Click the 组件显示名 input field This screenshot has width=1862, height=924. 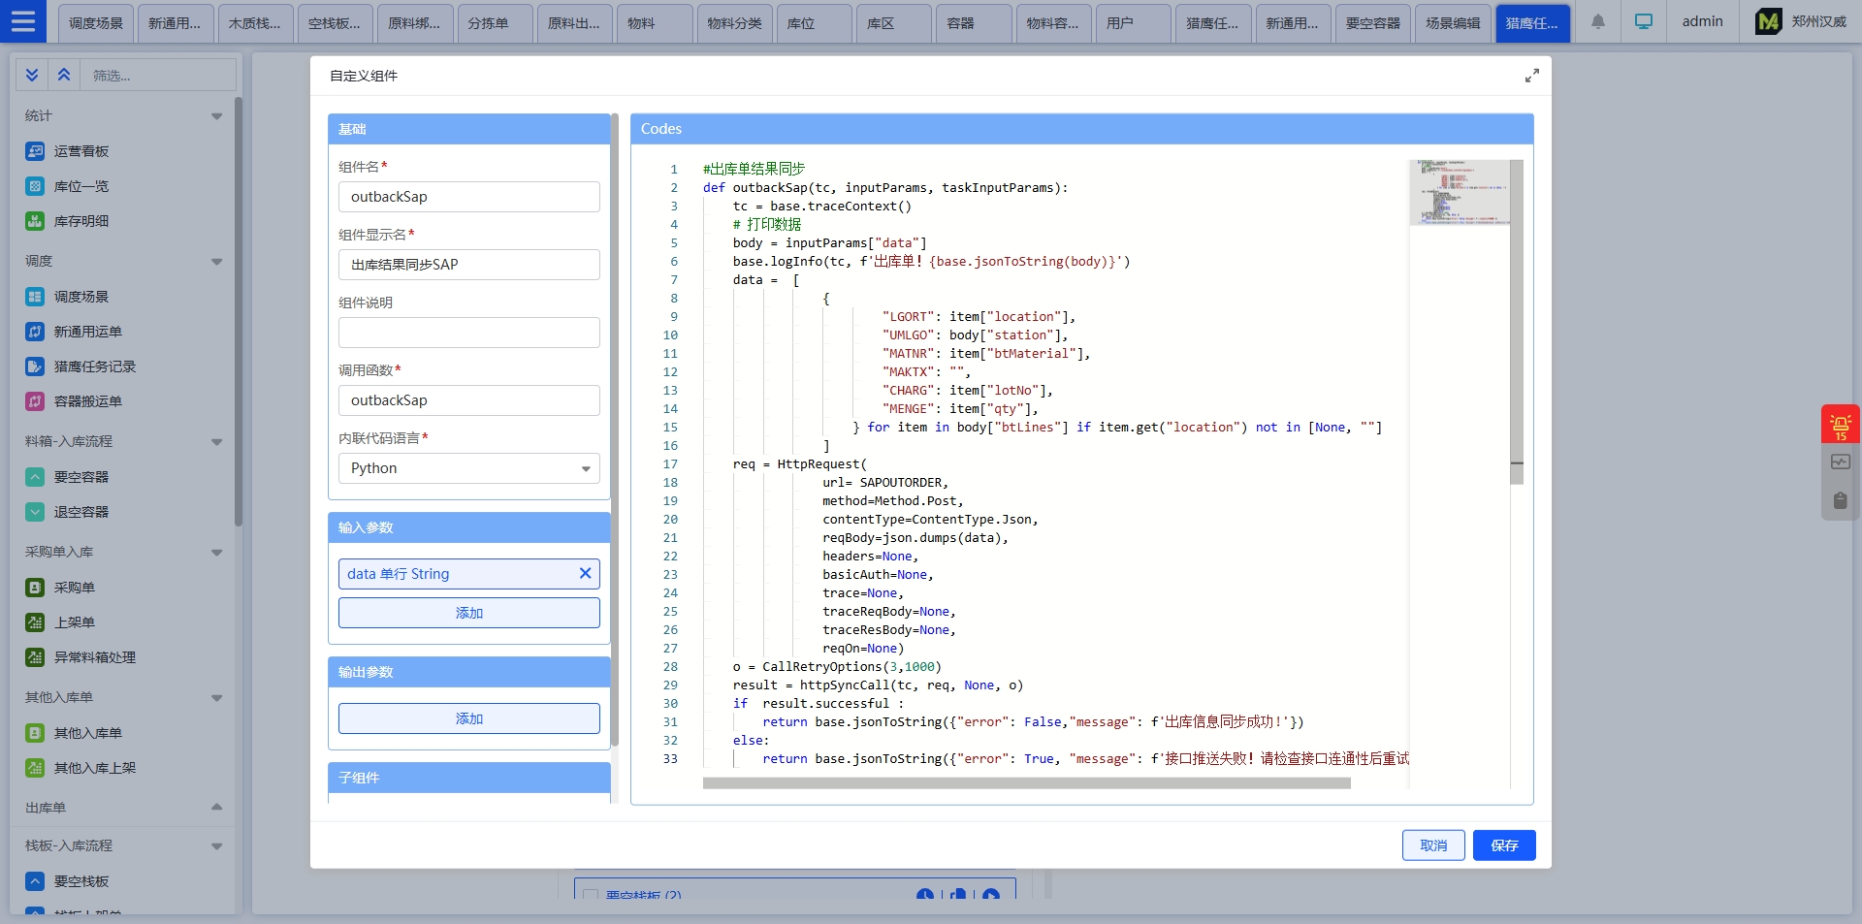click(468, 265)
